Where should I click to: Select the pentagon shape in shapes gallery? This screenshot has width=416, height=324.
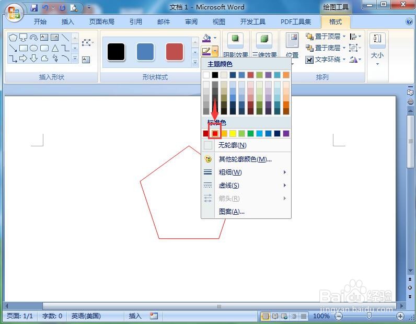coord(13,38)
